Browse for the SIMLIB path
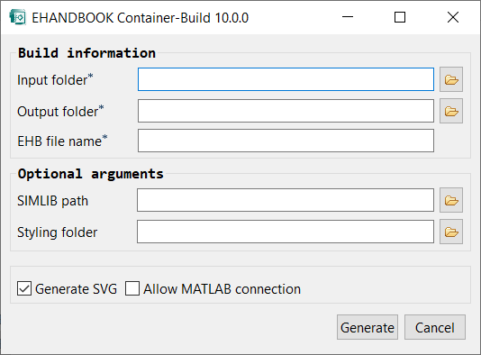Screen dimensions: 481x355 pos(451,200)
